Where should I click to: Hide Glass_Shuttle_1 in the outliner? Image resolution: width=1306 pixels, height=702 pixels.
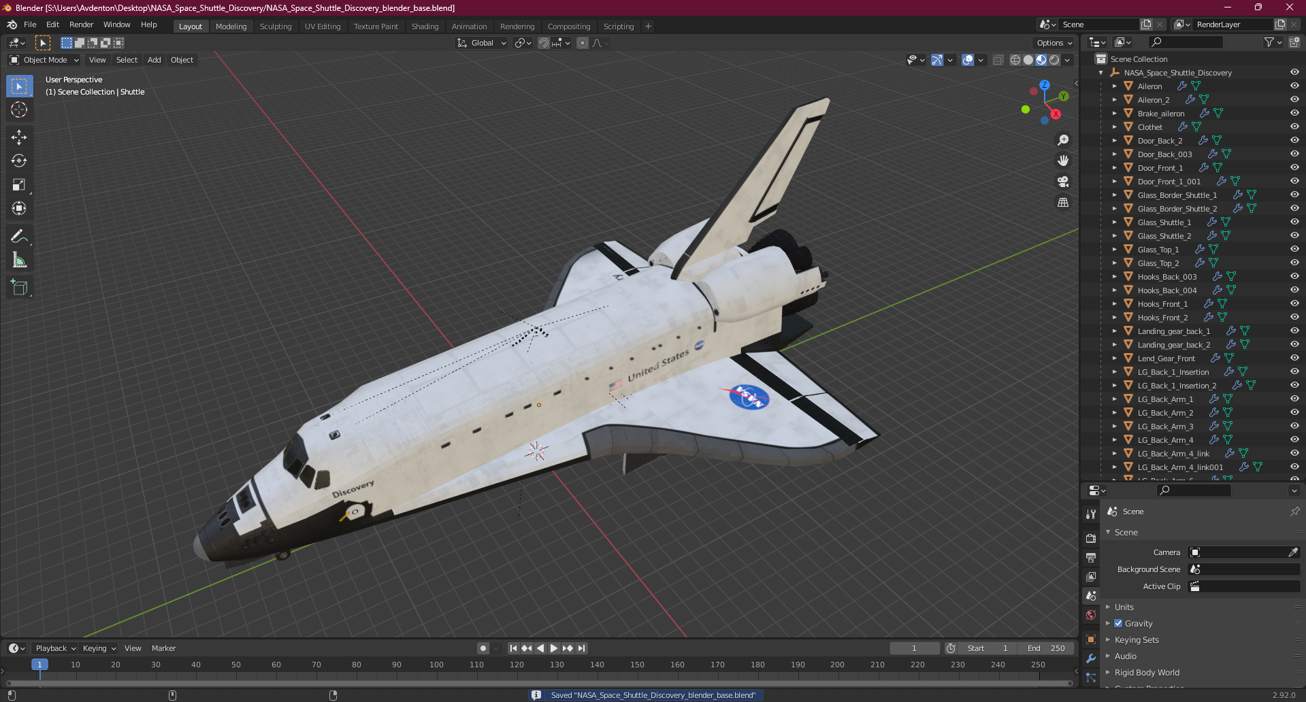click(x=1294, y=222)
